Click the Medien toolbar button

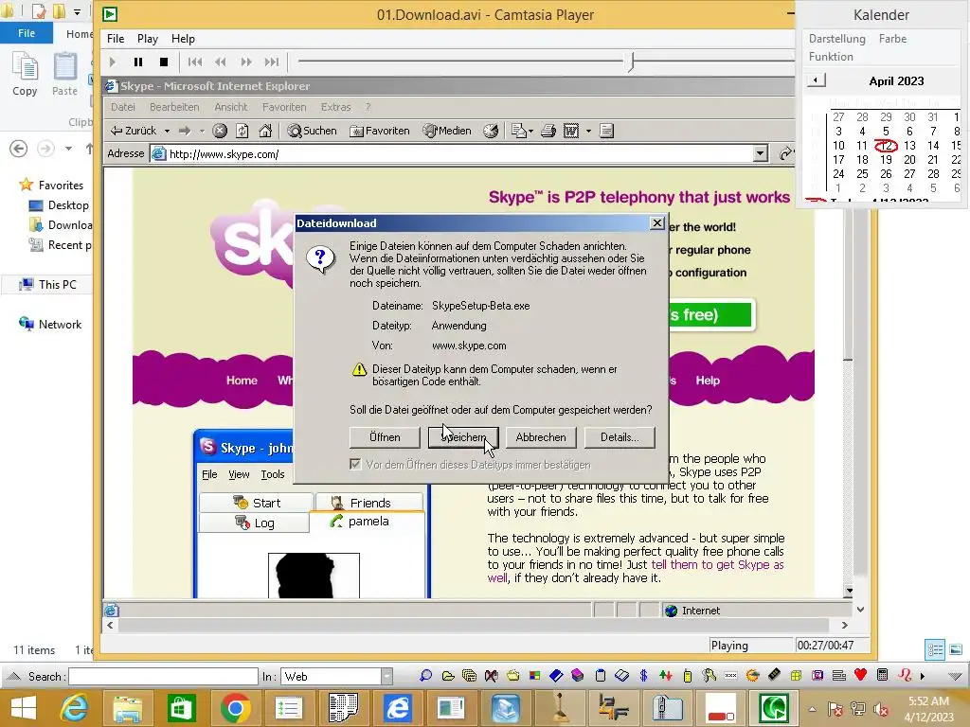(447, 131)
